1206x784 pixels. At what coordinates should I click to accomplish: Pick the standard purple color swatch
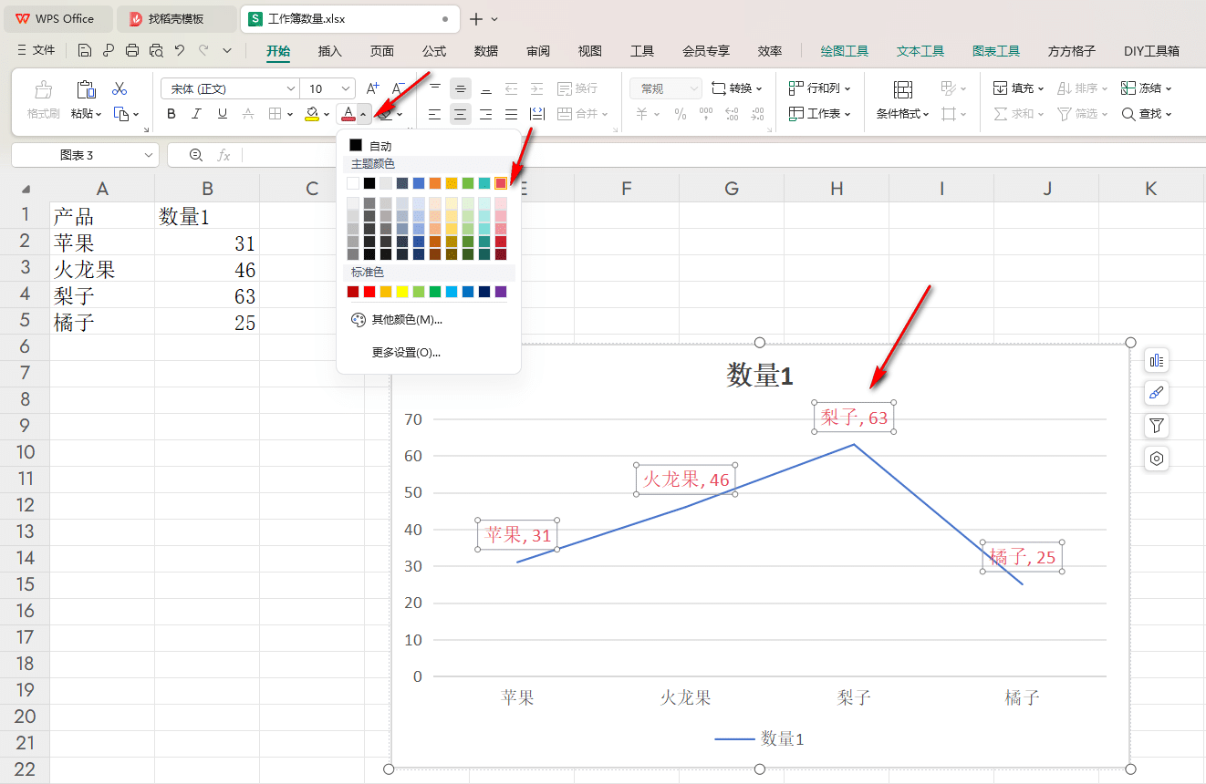(501, 292)
